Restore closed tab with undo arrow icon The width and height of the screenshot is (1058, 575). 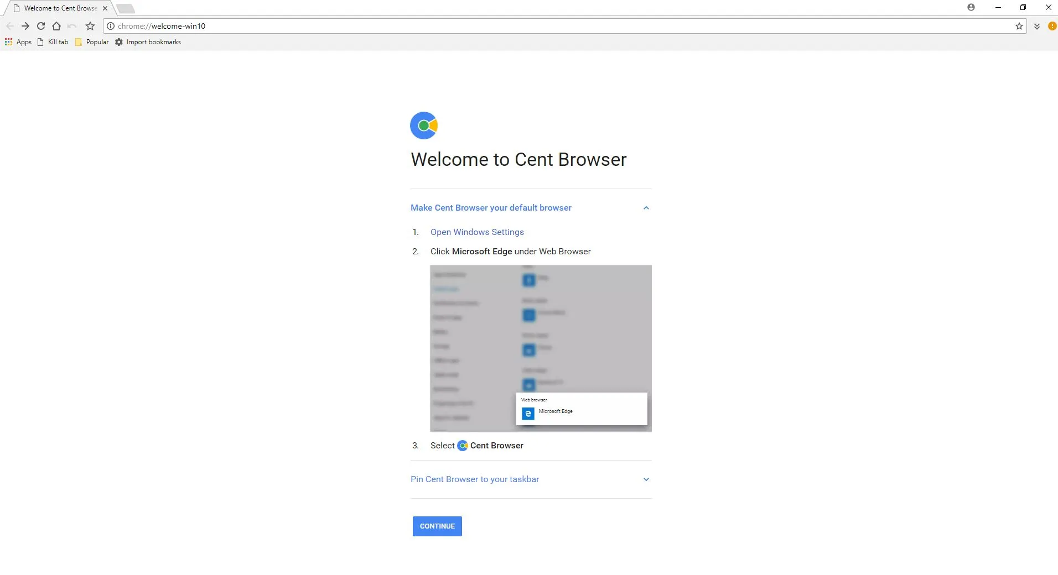point(72,26)
